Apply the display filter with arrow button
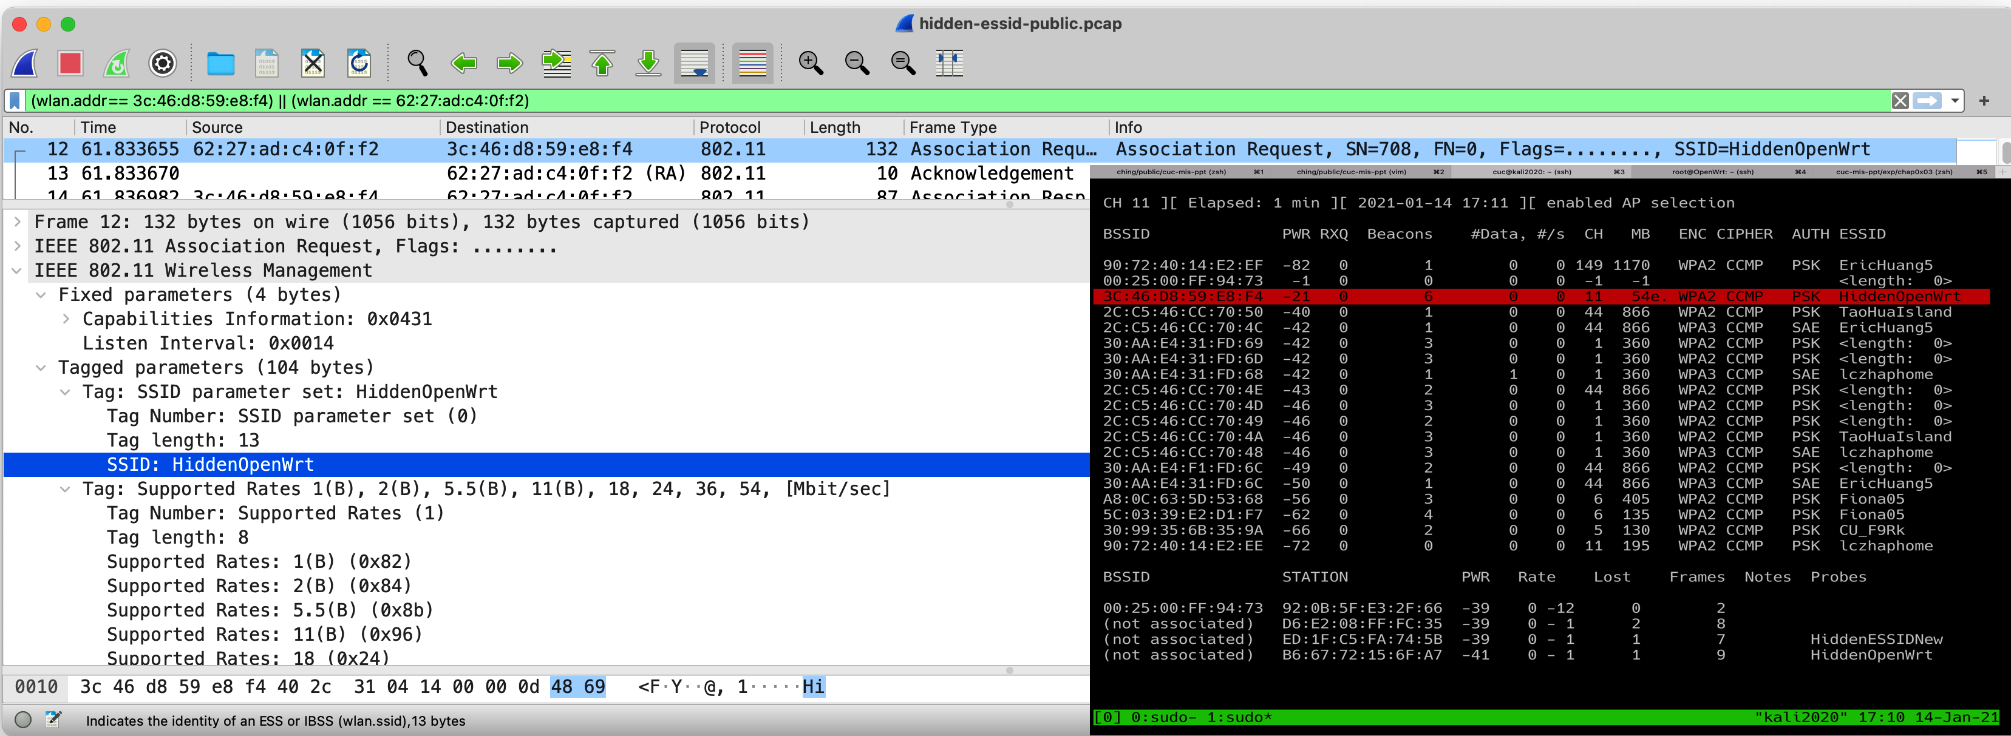Screen dimensions: 2011x736 point(1927,101)
